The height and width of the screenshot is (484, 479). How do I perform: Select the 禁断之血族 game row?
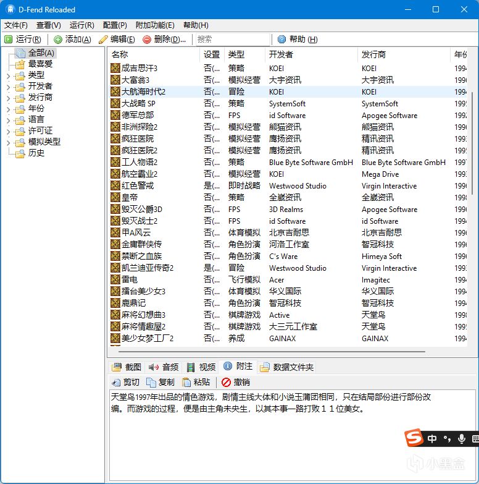click(288, 256)
